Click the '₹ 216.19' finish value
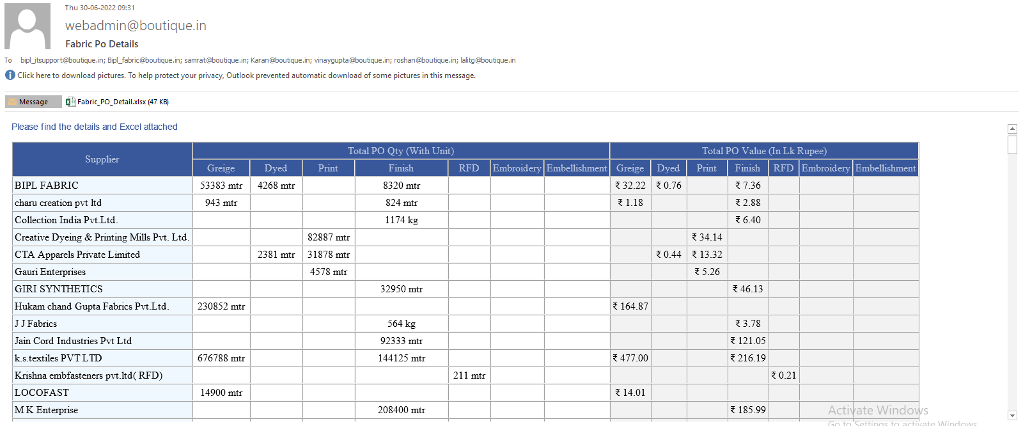This screenshot has width=1023, height=426. (x=748, y=358)
